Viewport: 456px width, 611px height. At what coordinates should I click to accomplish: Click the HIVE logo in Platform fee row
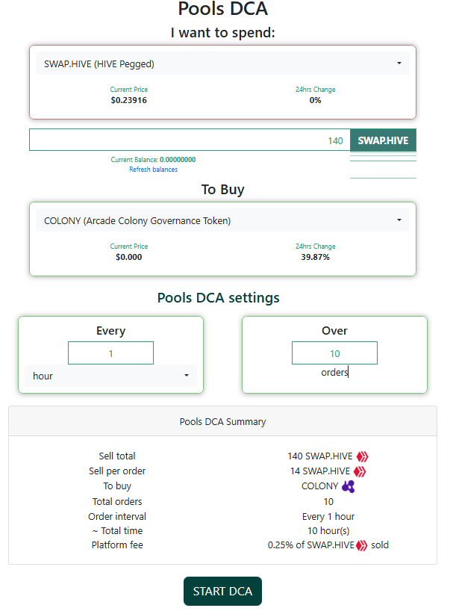point(362,545)
